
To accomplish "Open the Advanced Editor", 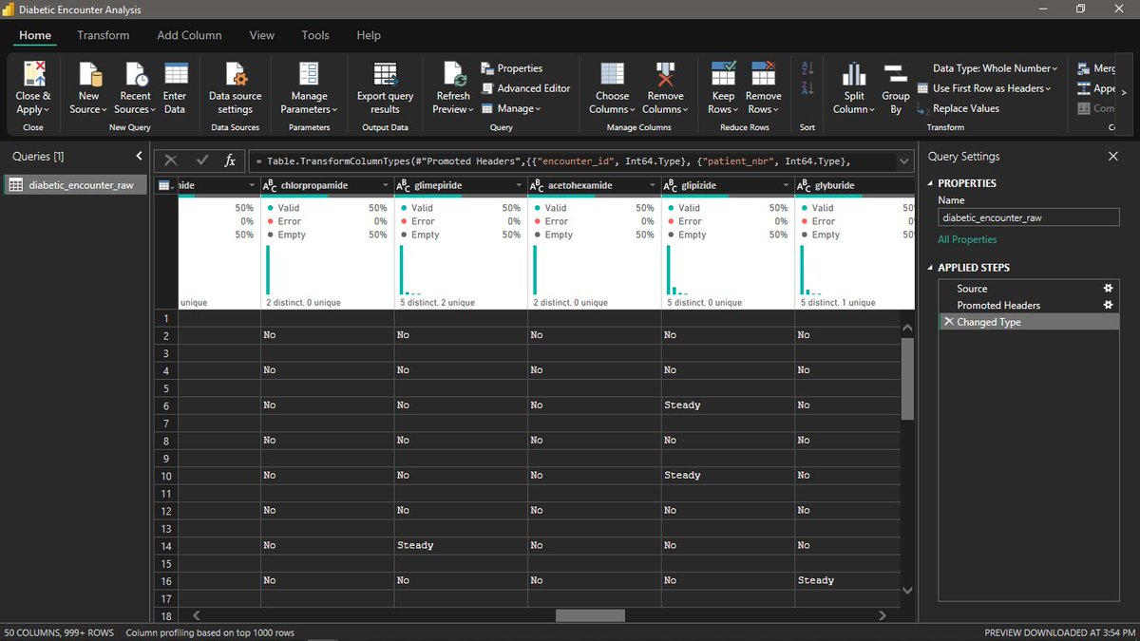I will (x=525, y=88).
